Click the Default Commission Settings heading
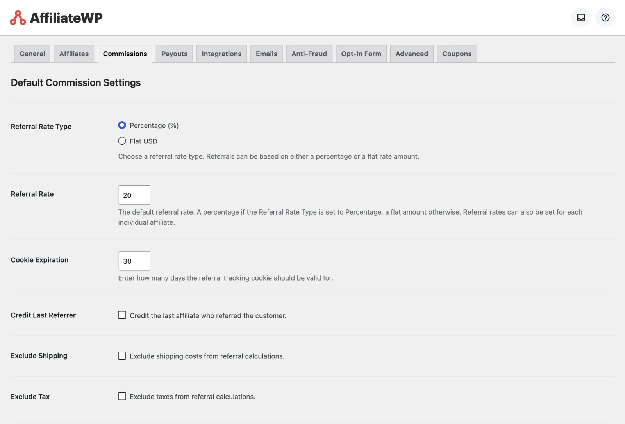Image resolution: width=625 pixels, height=424 pixels. 76,83
